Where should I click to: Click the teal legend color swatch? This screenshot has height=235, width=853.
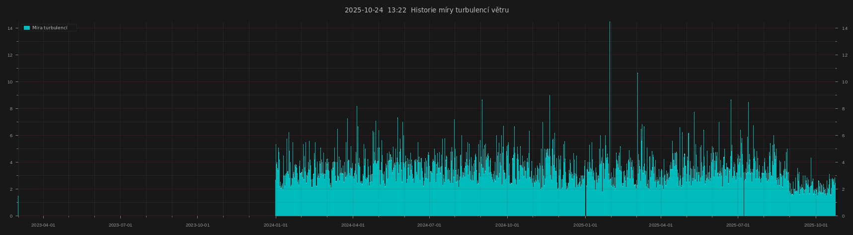pos(27,28)
